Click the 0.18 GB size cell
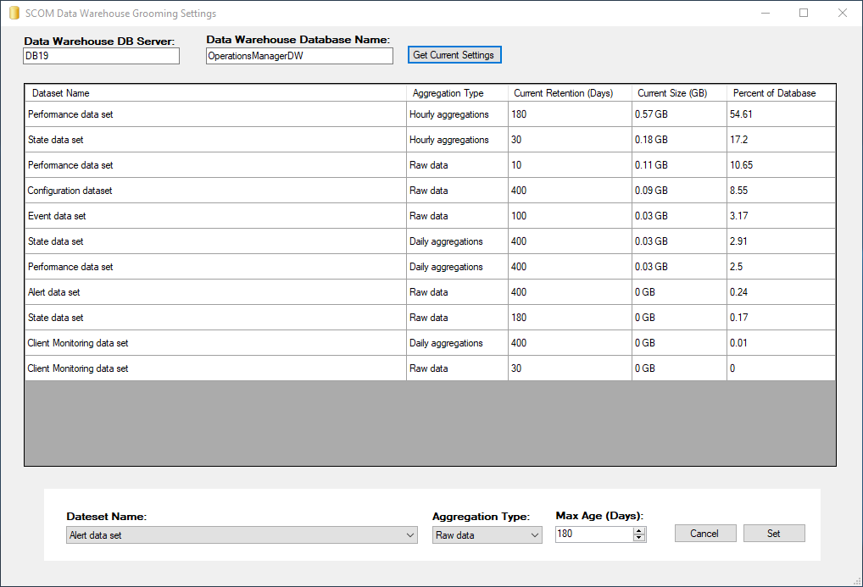This screenshot has height=587, width=863. [679, 140]
